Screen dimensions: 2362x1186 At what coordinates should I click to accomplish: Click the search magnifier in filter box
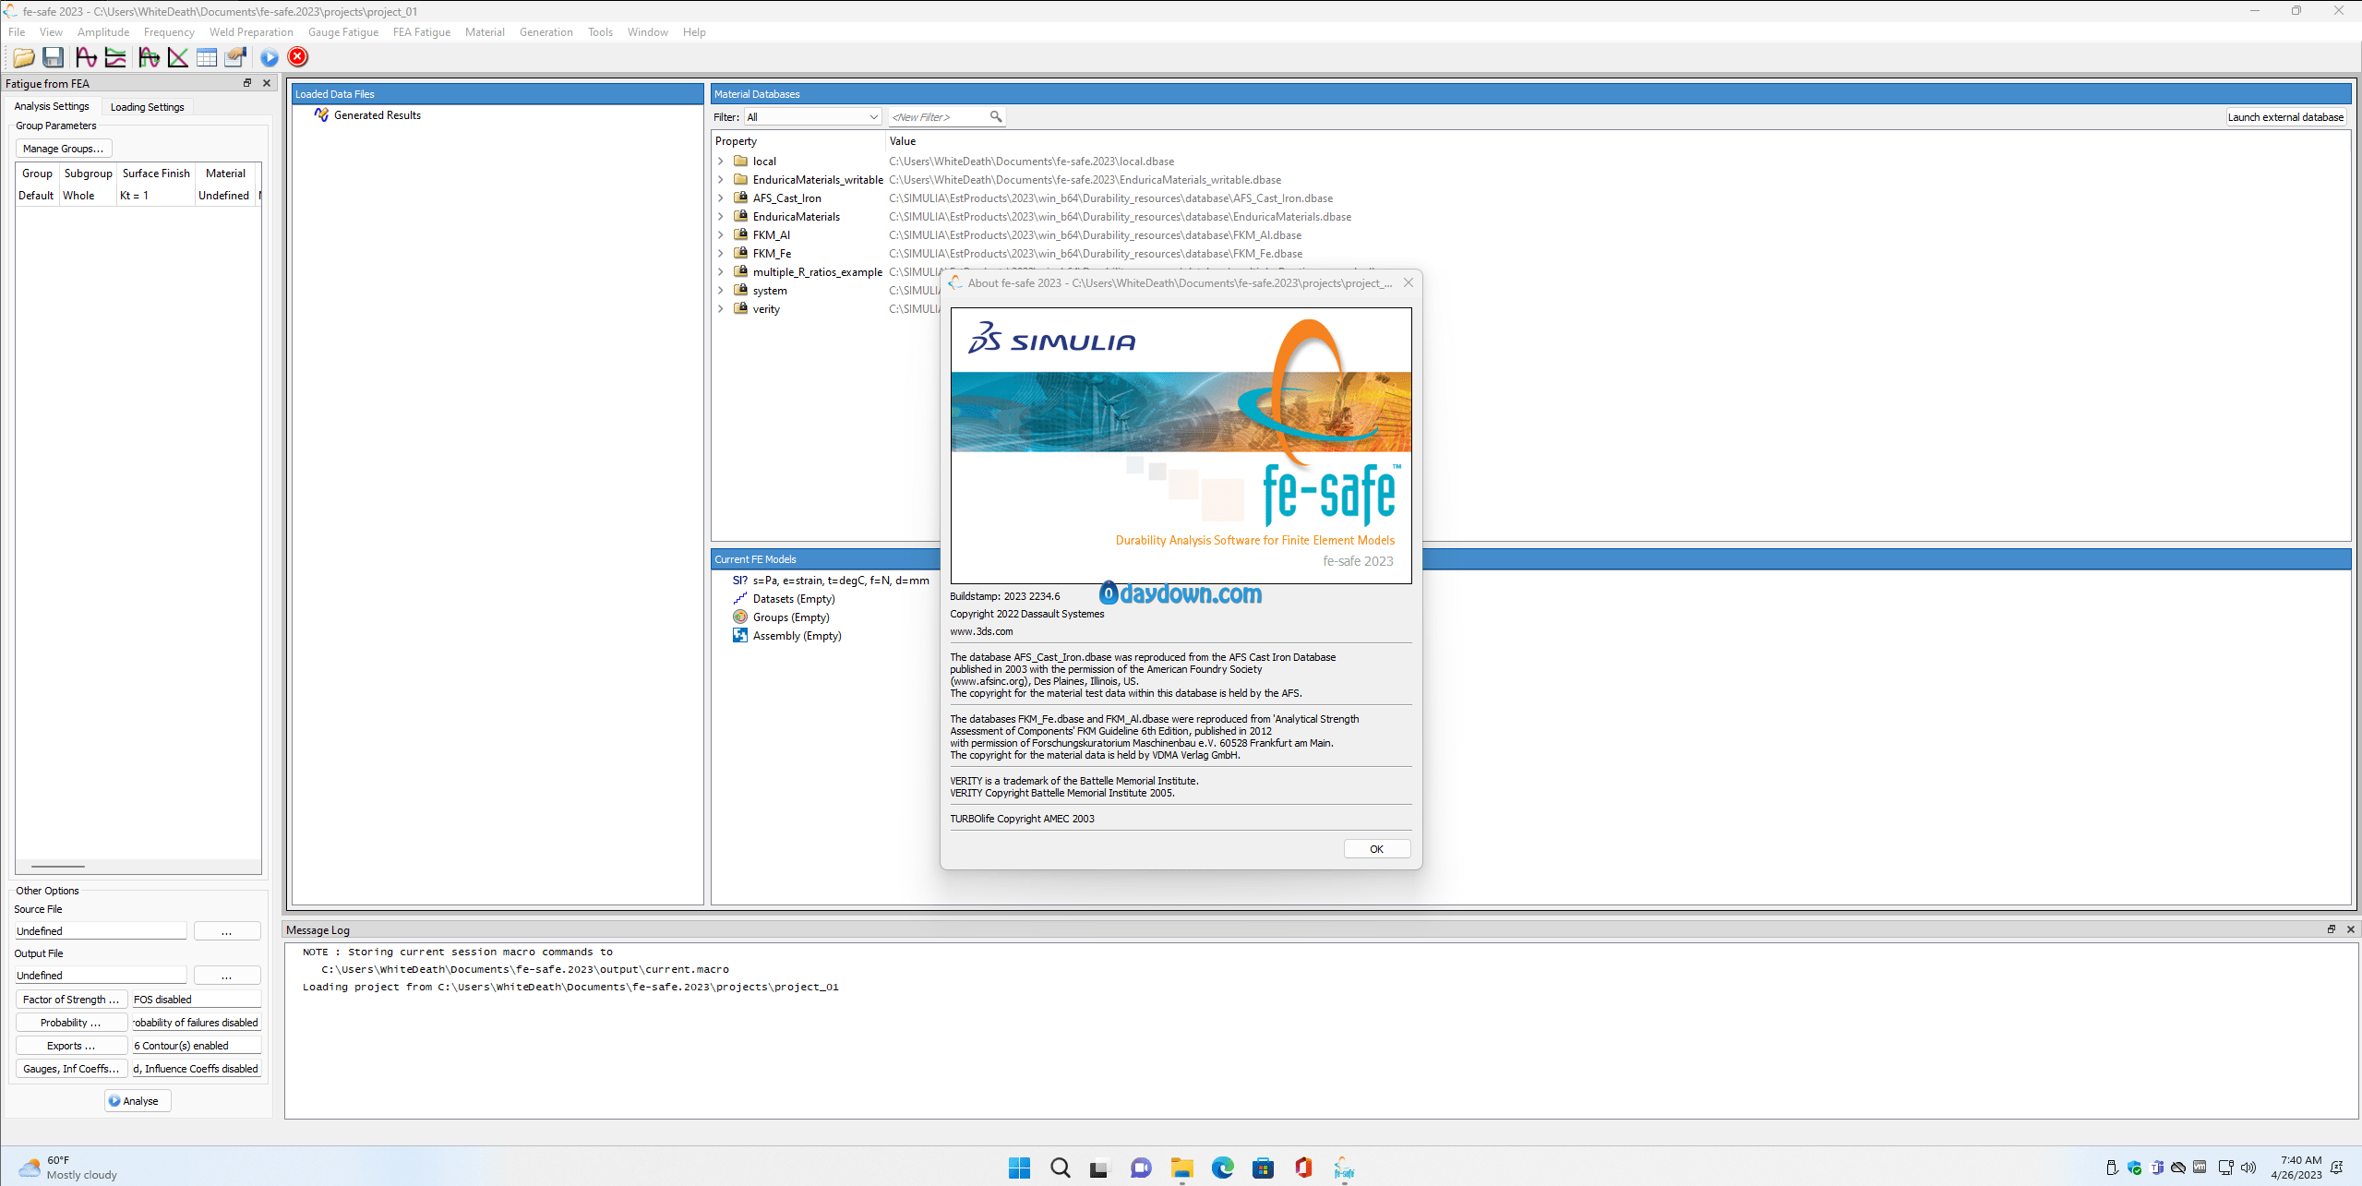996,116
